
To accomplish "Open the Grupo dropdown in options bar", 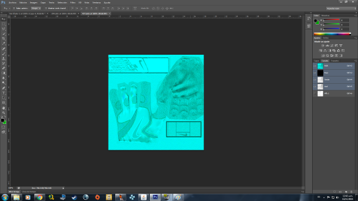I will (36, 8).
